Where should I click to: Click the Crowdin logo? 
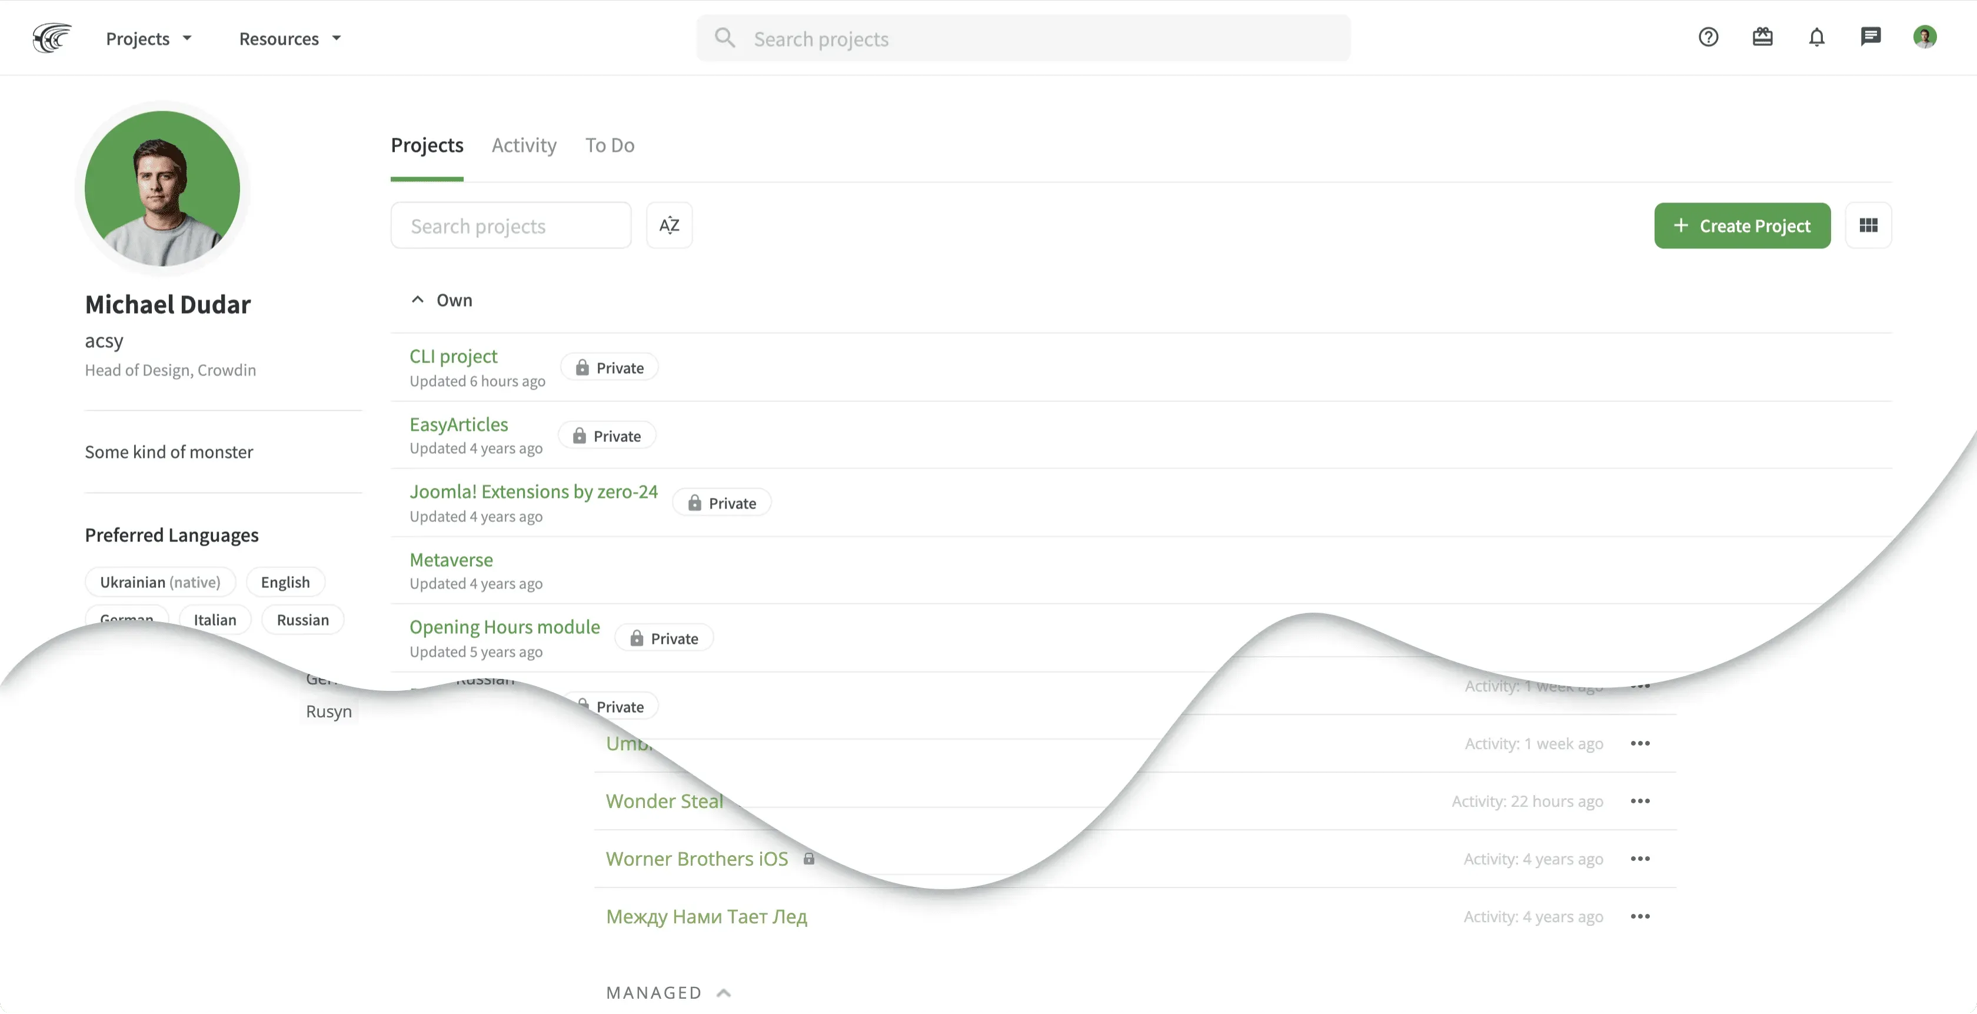[51, 38]
